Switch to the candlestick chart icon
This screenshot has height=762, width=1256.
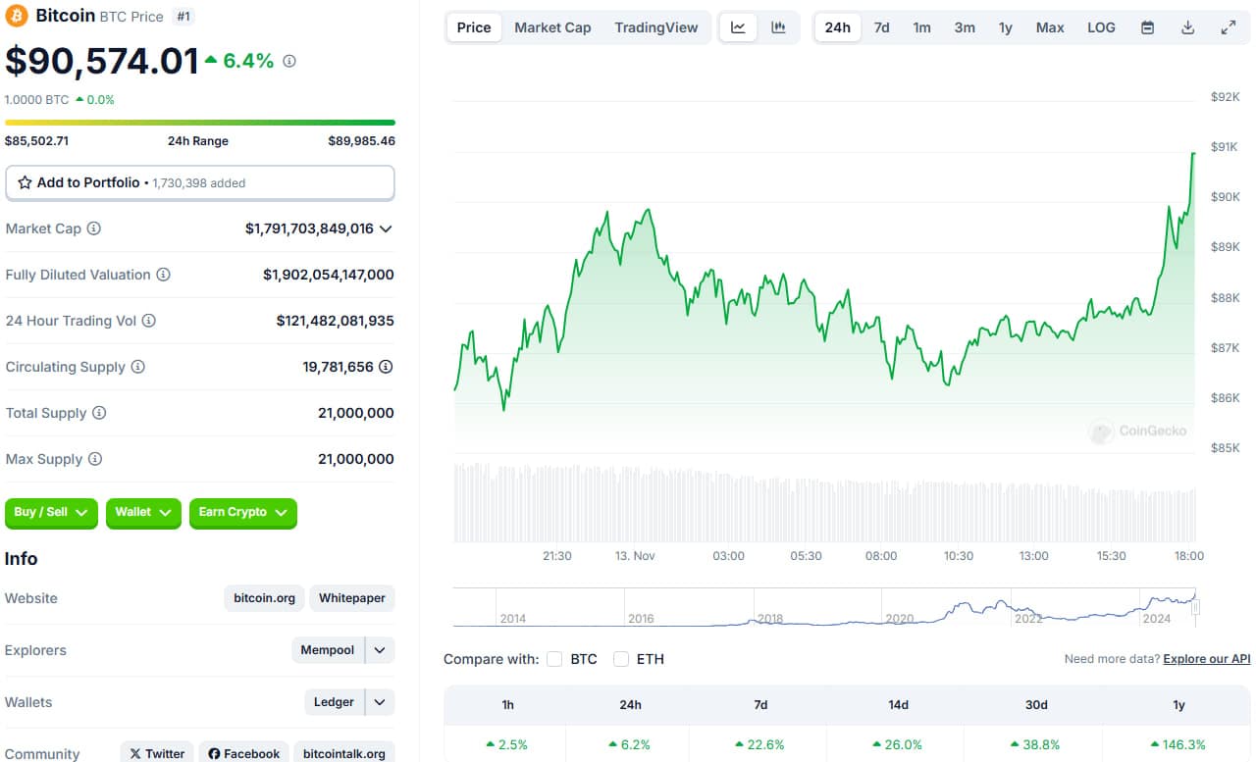(x=778, y=27)
